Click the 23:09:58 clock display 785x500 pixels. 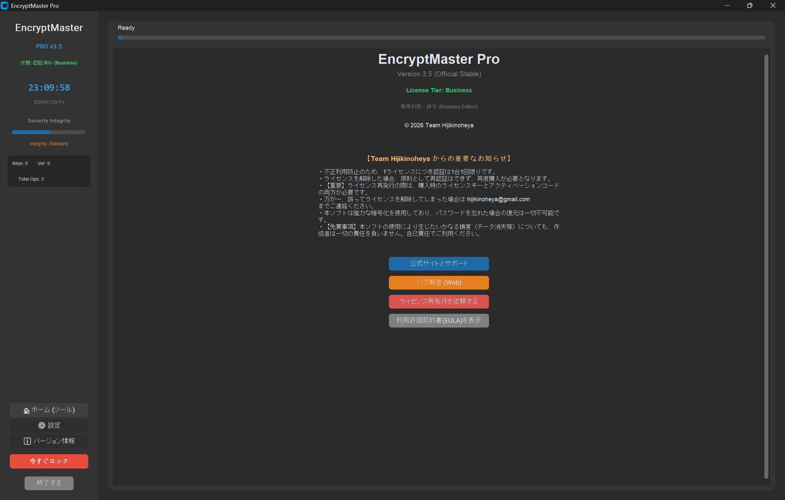[x=49, y=87]
